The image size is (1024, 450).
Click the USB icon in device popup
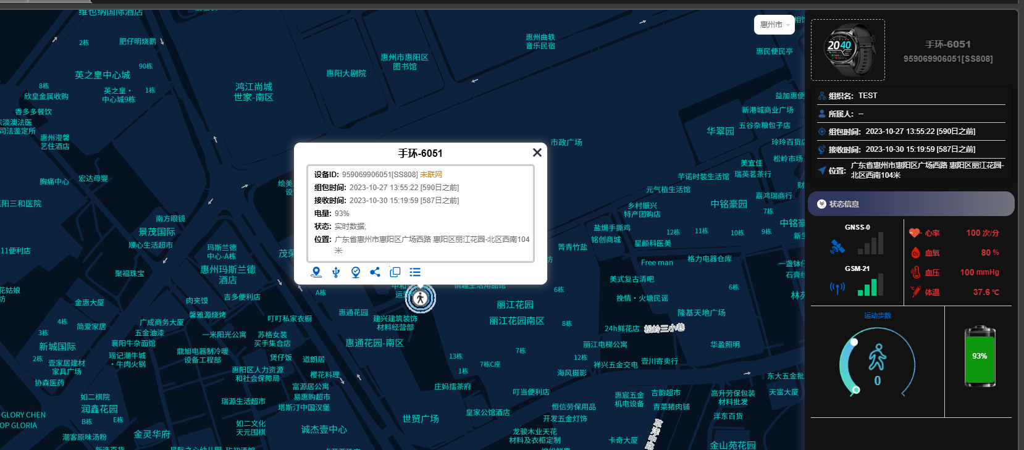tap(336, 272)
